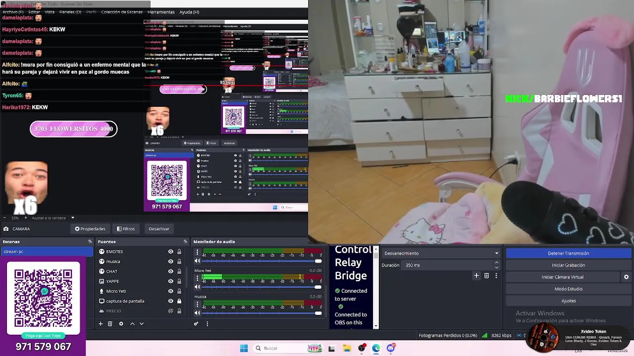Image resolution: width=634 pixels, height=356 pixels.
Task: Hide the musica source
Action: click(170, 262)
